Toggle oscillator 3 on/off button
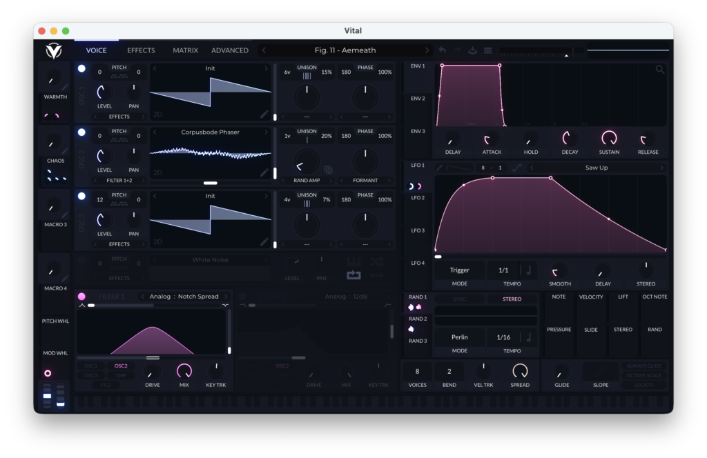This screenshot has height=458, width=707. (x=81, y=196)
